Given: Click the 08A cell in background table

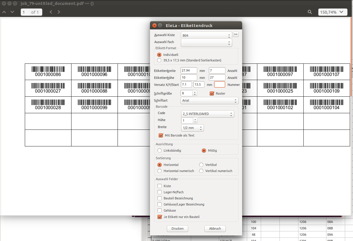Looking at the screenshot, I should point(335,222).
